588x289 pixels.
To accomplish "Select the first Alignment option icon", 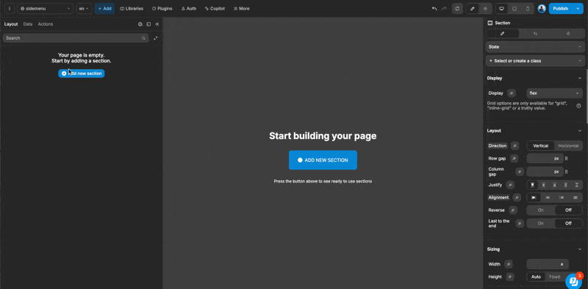I will (534, 197).
